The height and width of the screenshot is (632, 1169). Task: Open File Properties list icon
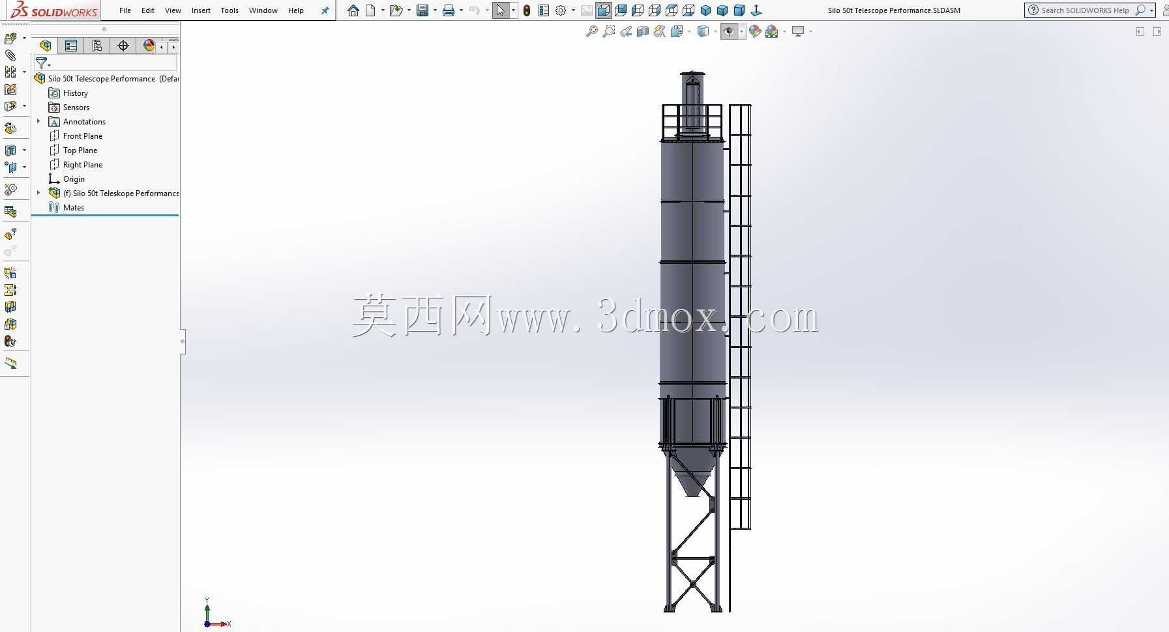[544, 10]
